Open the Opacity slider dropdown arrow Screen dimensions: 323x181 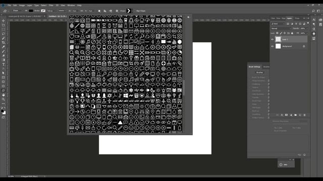click(307, 29)
